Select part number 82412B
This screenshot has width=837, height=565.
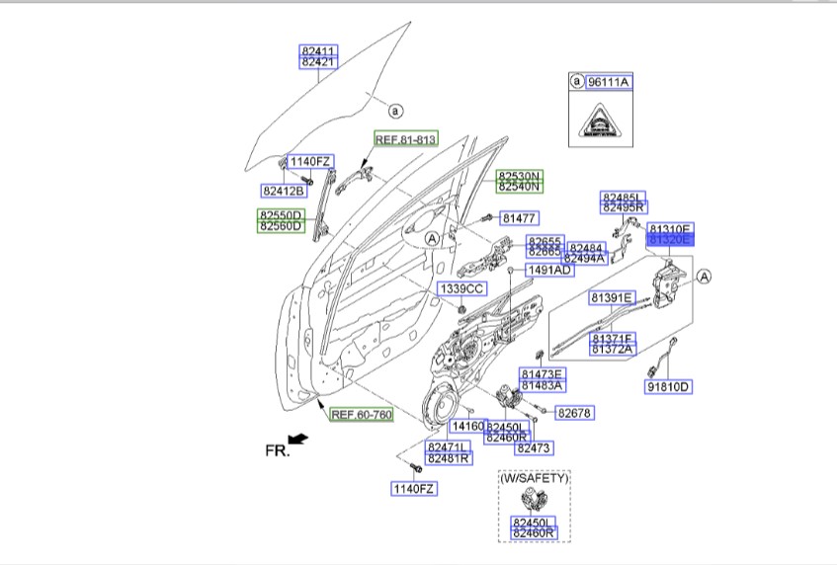(283, 190)
